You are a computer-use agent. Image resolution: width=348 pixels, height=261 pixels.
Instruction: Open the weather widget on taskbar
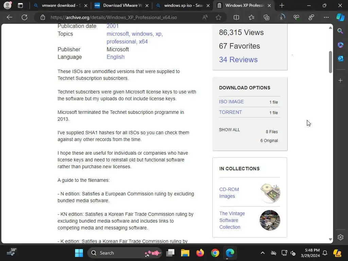(x=12, y=253)
